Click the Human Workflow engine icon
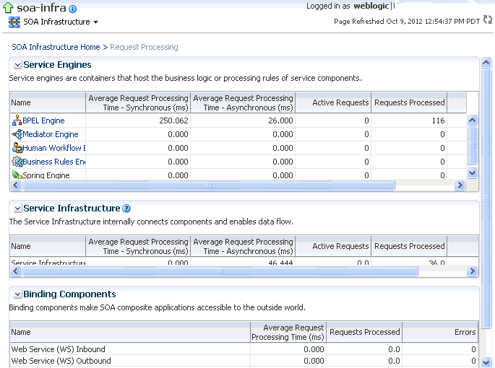This screenshot has width=495, height=368. pyautogui.click(x=17, y=148)
